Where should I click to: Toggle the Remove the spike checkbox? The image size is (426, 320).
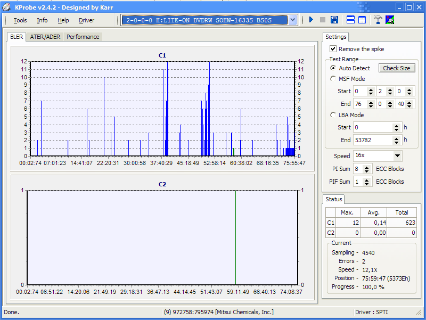tap(333, 49)
